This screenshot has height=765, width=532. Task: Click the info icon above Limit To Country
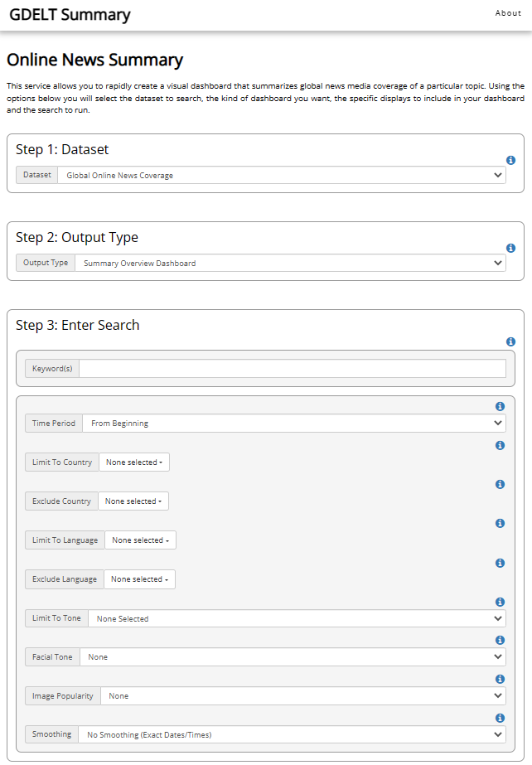[500, 445]
